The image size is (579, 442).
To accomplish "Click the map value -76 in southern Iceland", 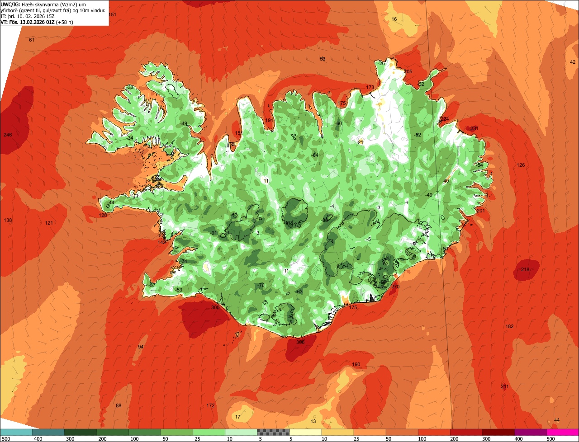I will click(x=261, y=285).
